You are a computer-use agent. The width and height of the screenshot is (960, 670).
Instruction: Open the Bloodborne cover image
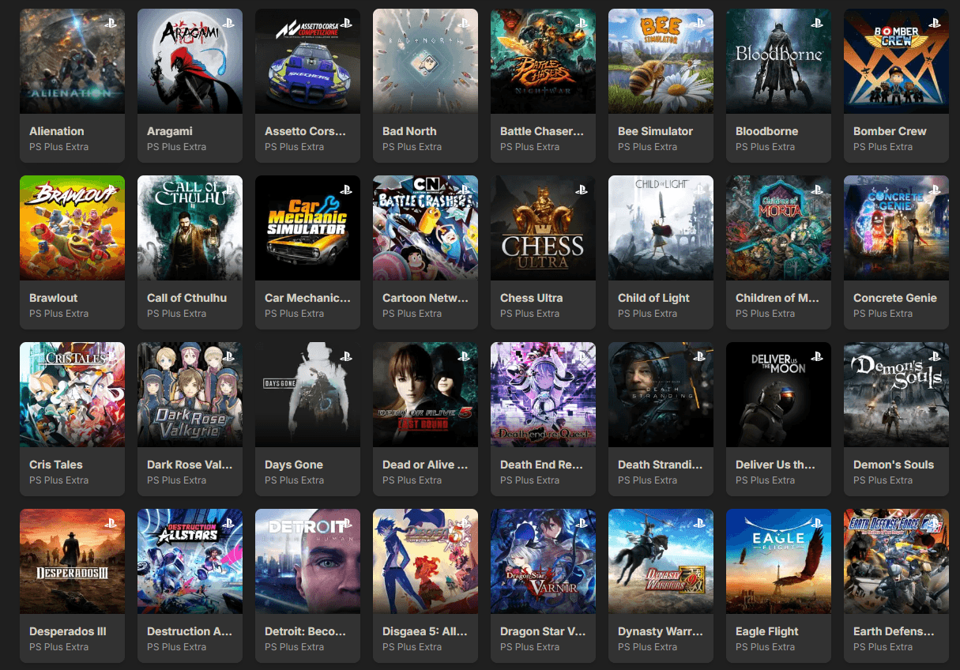(x=778, y=61)
